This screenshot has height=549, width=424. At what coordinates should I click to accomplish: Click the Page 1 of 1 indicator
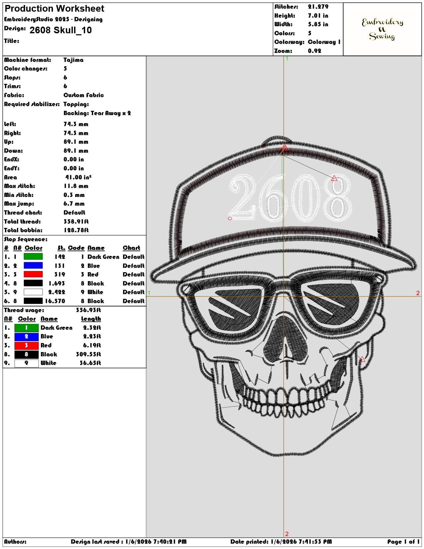(x=403, y=542)
